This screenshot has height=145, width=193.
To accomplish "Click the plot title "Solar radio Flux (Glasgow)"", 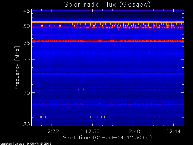I will point(107,5).
